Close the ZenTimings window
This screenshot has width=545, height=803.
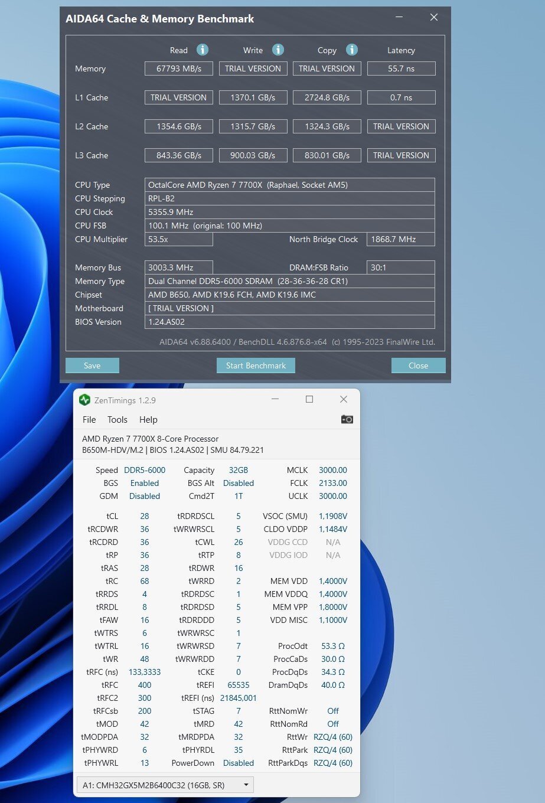coord(344,400)
